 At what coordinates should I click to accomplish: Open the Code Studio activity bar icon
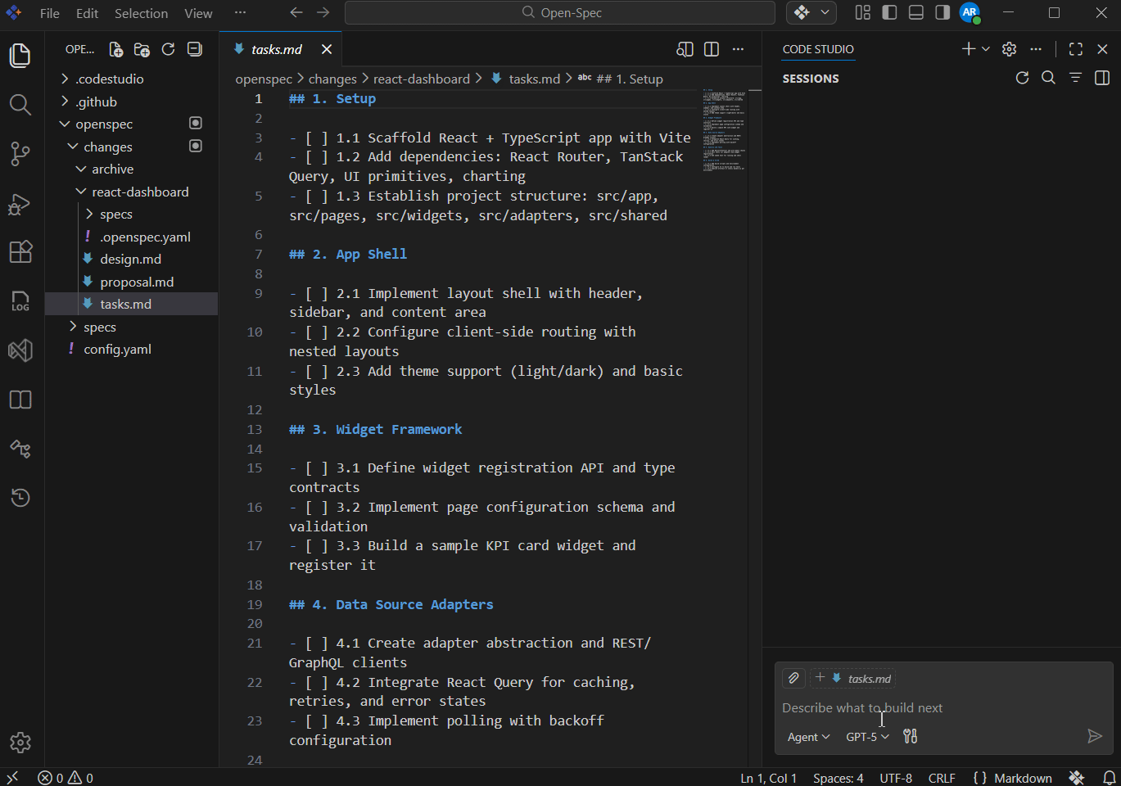20,350
